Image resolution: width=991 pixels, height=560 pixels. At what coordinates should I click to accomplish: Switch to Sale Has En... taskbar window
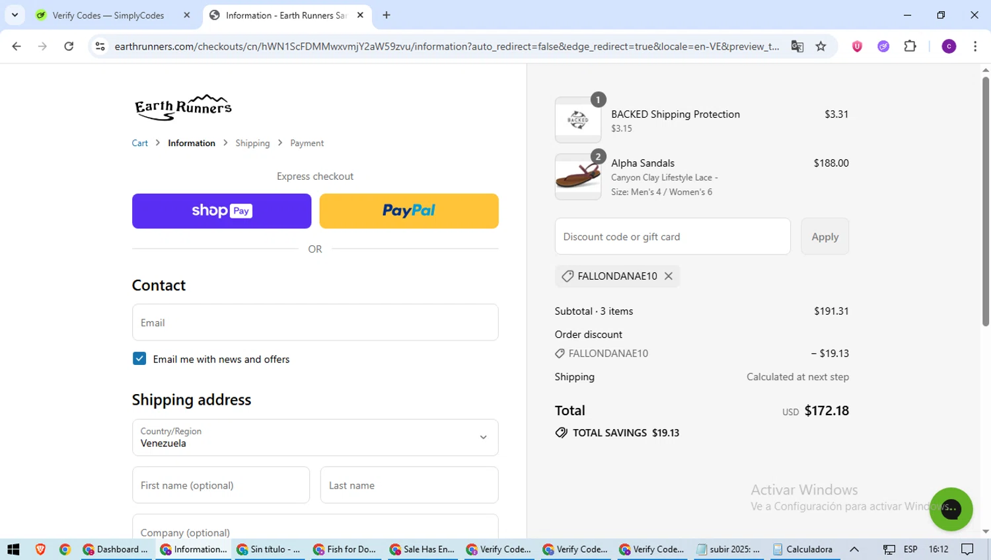(423, 549)
